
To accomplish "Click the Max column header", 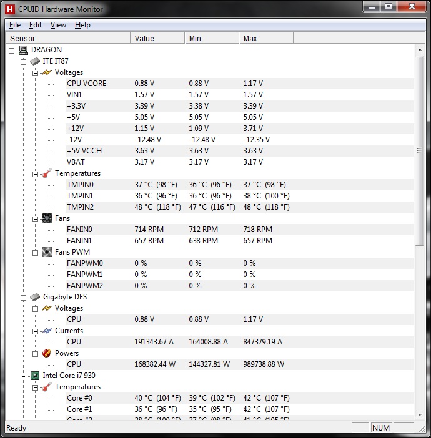I will [266, 38].
